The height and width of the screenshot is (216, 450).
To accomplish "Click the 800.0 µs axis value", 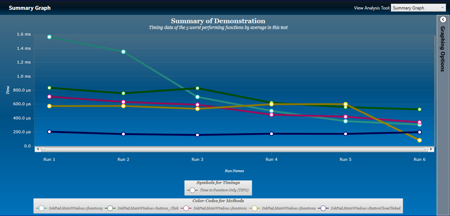I will [x=22, y=90].
